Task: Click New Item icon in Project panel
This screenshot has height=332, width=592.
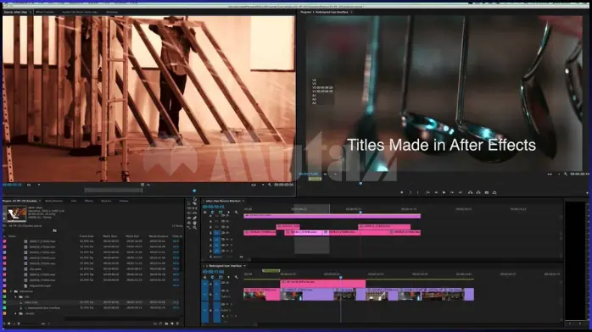Action: point(172,324)
